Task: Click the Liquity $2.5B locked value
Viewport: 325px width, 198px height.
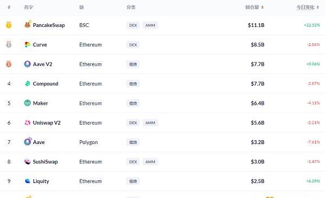Action: (258, 181)
